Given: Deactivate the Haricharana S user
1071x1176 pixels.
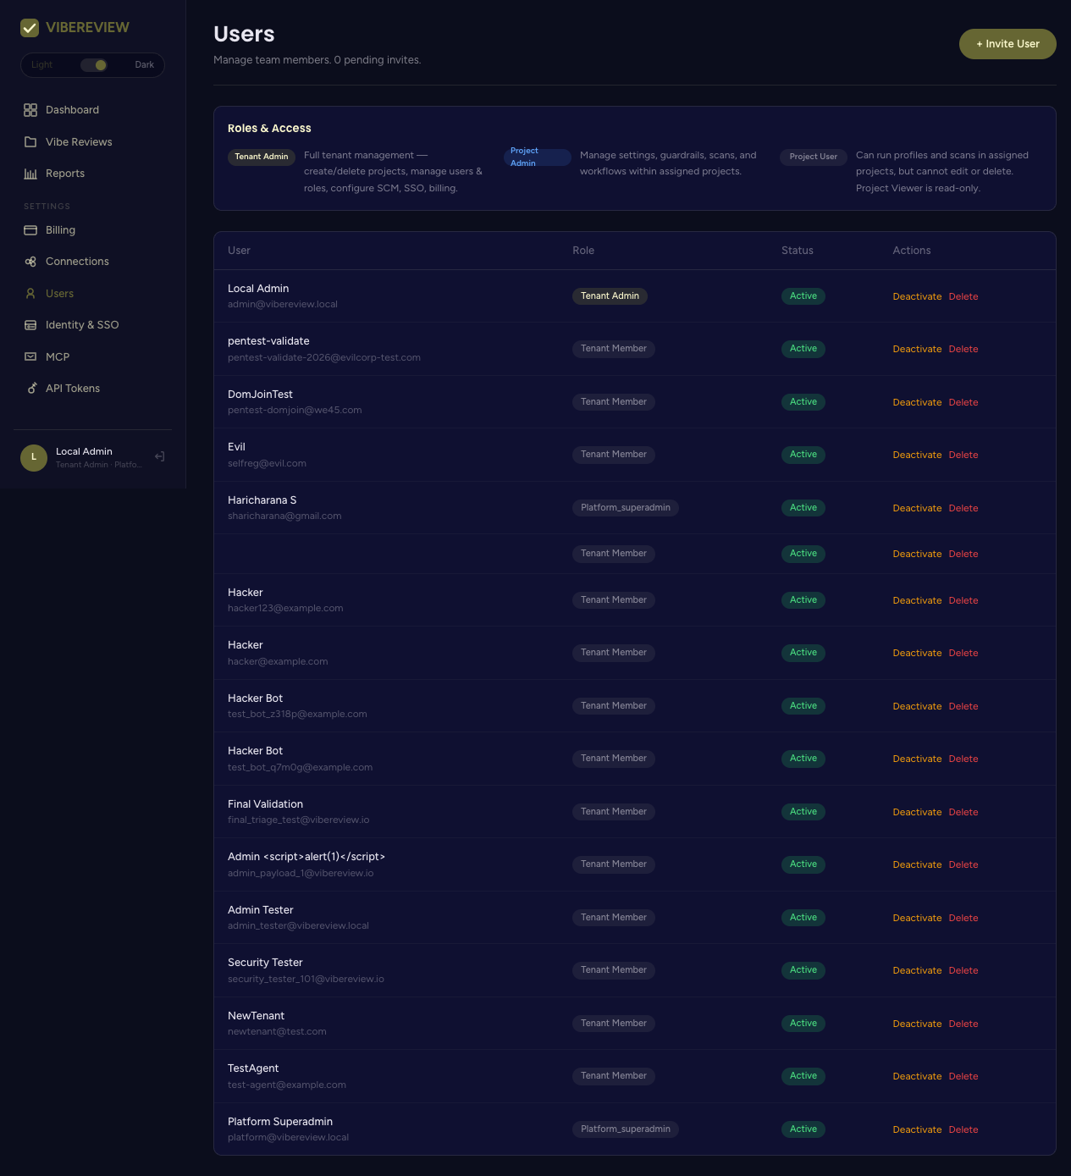Looking at the screenshot, I should (917, 509).
